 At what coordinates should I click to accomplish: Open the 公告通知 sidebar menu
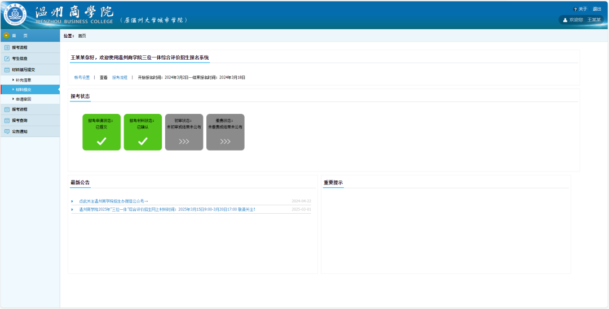(20, 131)
